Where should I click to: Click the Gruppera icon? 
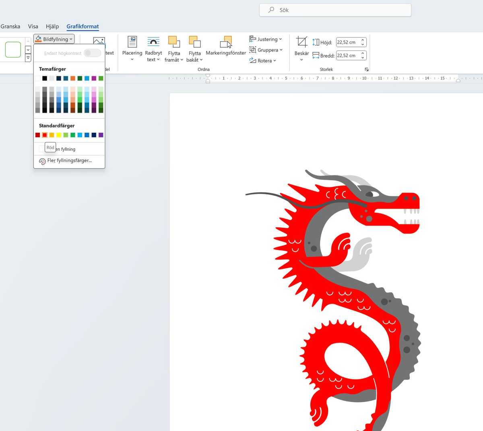252,50
